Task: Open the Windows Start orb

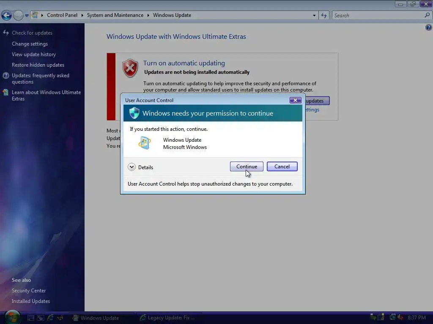Action: coord(12,317)
